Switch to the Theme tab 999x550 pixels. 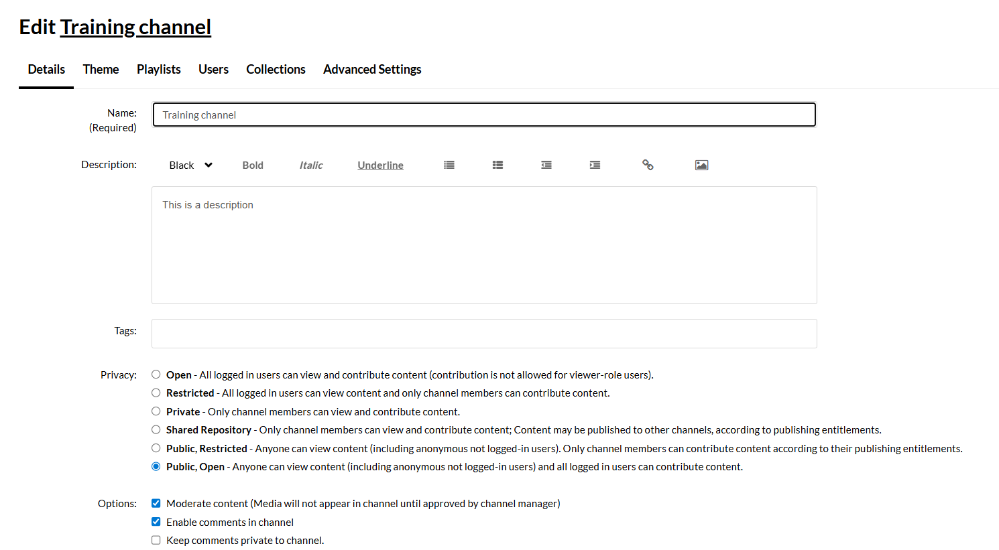pos(101,70)
